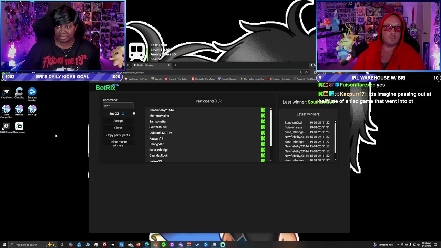
Task: Select participant Newfiebaby20144
Action: [161, 110]
